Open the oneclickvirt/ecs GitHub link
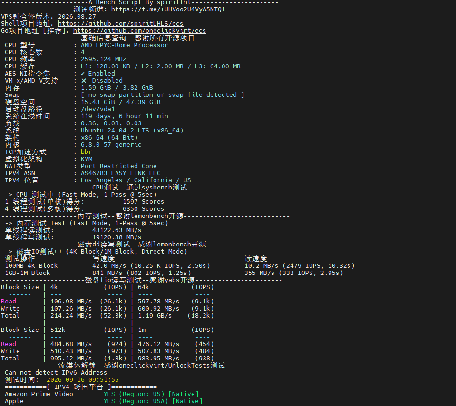Screen dimensions: 456x406 point(140,31)
